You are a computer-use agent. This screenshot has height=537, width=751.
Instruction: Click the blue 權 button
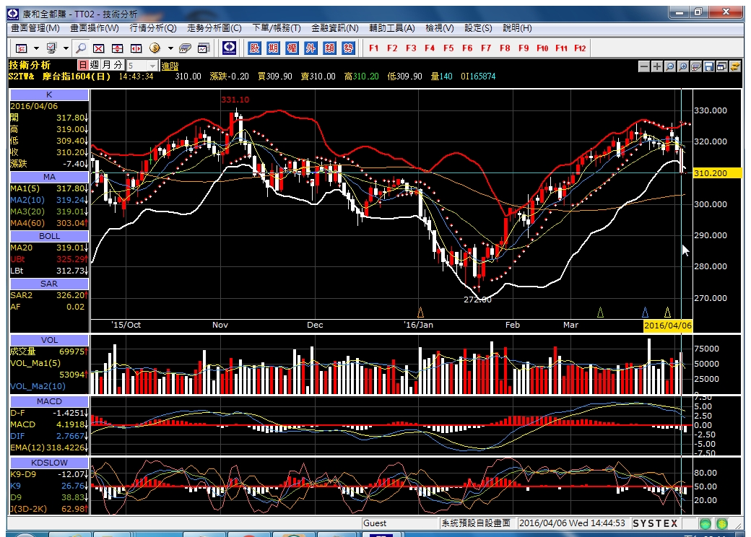292,48
